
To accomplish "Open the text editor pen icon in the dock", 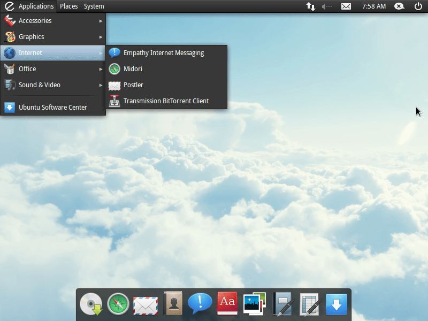I will (284, 304).
